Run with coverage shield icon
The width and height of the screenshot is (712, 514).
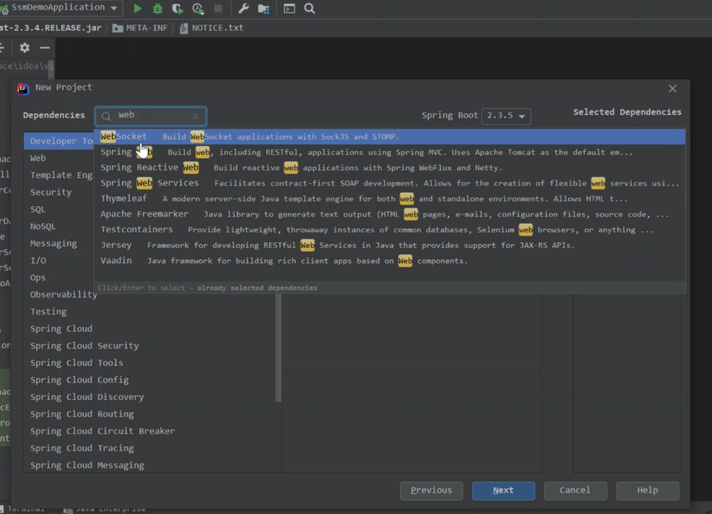click(x=177, y=9)
